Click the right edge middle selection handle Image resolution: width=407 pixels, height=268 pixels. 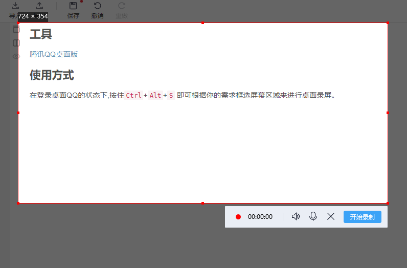point(388,113)
